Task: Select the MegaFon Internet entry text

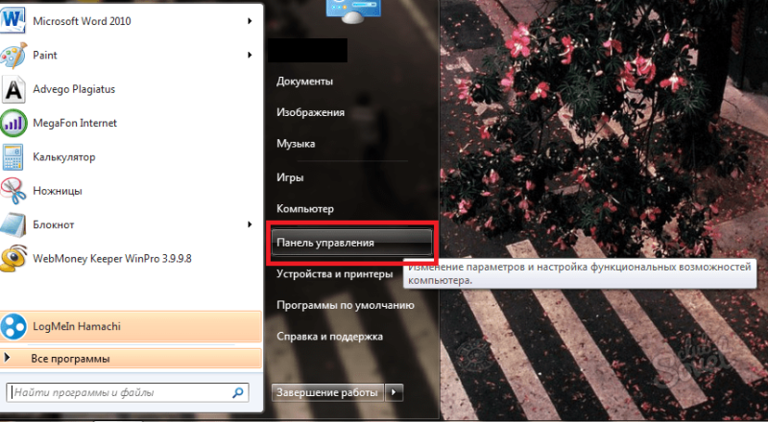Action: point(75,123)
